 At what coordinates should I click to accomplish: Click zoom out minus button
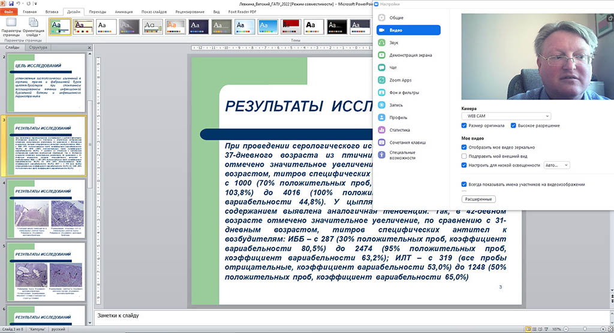pos(566,329)
